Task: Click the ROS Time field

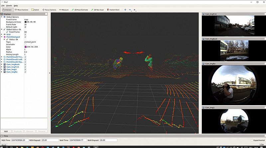Action: (x=20, y=140)
